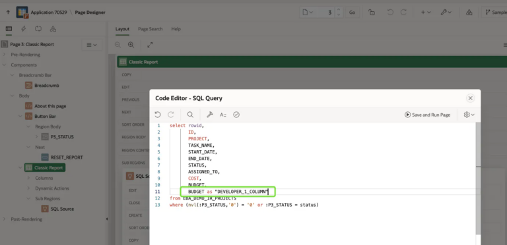Click Page Designer breadcrumb text
This screenshot has width=507, height=245.
(90, 13)
